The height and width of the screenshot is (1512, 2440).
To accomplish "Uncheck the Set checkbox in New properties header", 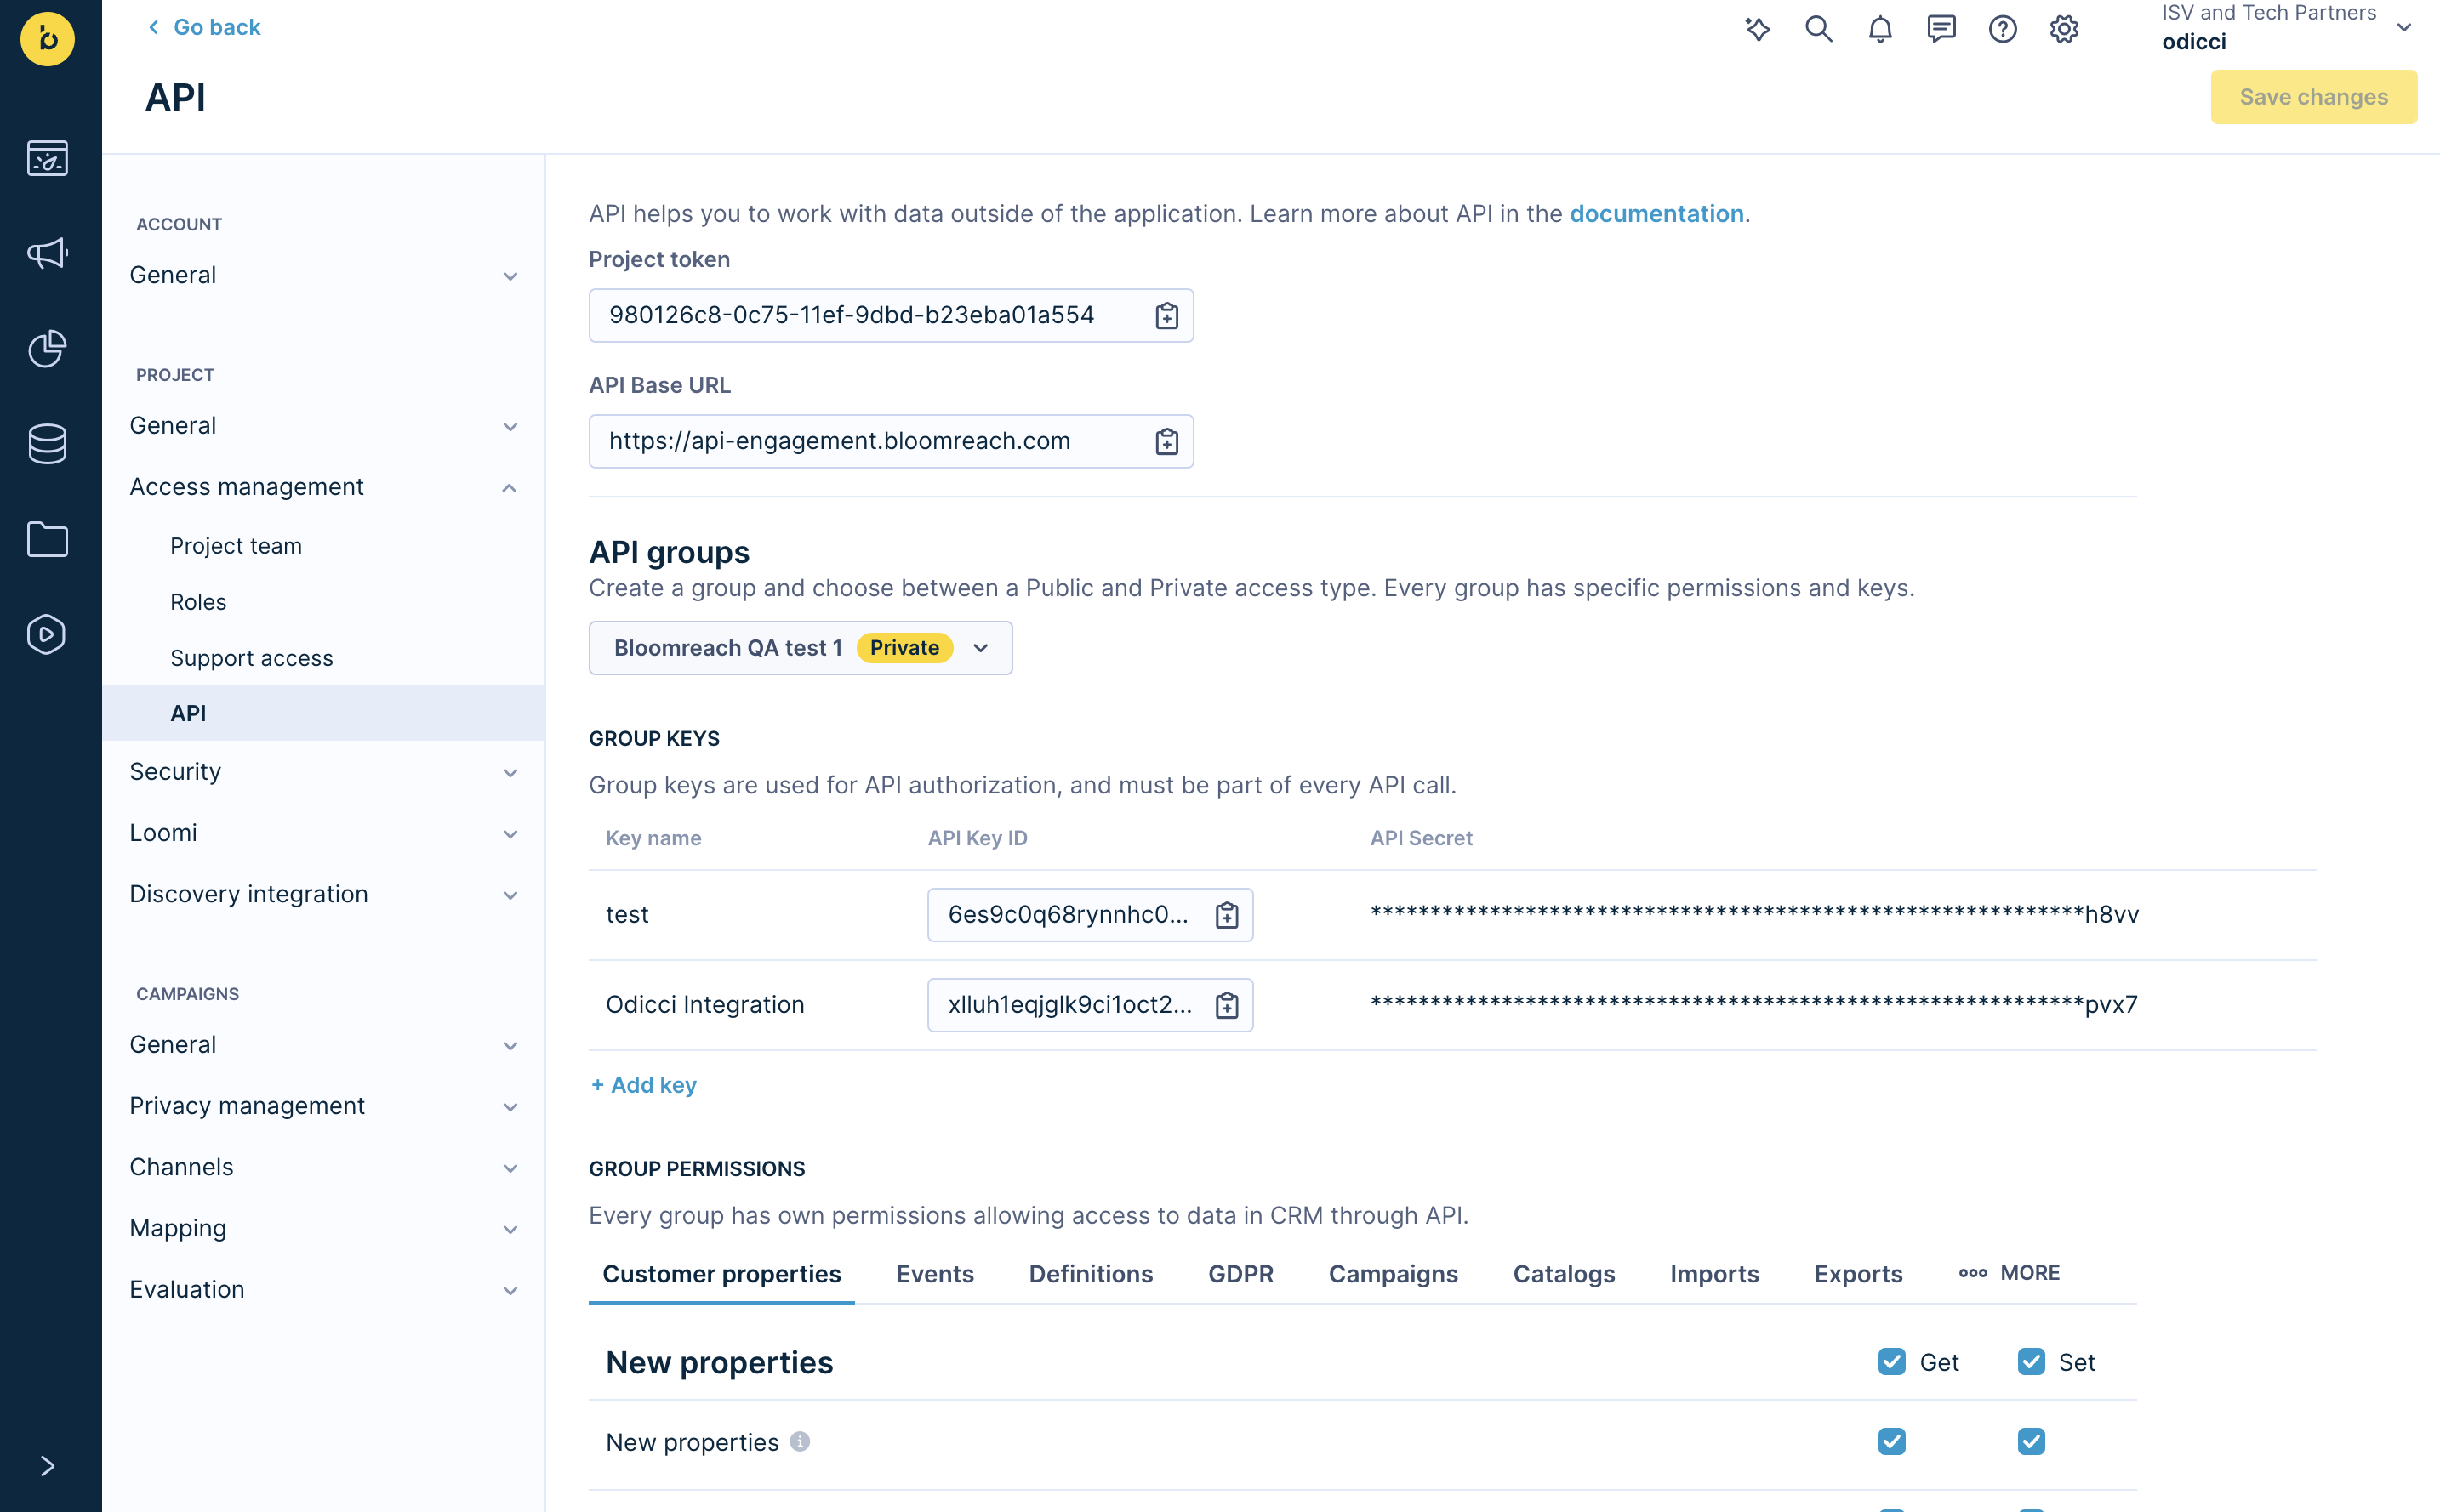I will click(2030, 1362).
